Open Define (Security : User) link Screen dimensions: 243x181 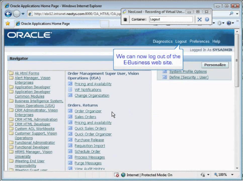pos(189,77)
